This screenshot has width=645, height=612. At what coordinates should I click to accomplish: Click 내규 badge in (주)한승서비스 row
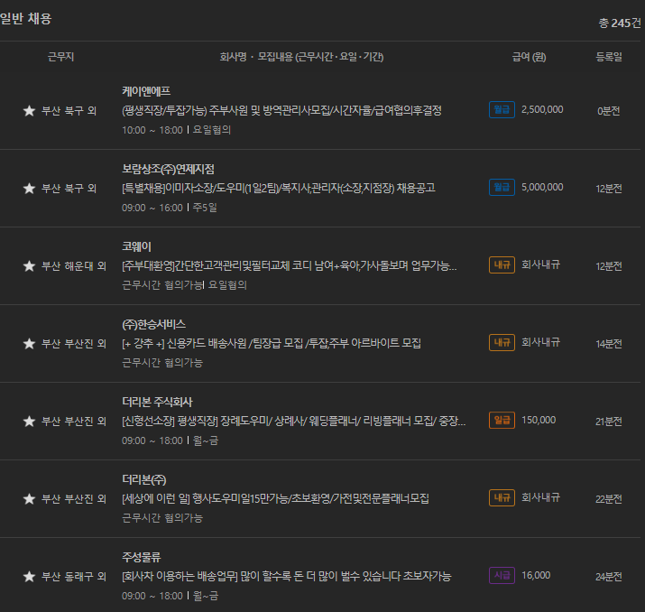click(502, 342)
